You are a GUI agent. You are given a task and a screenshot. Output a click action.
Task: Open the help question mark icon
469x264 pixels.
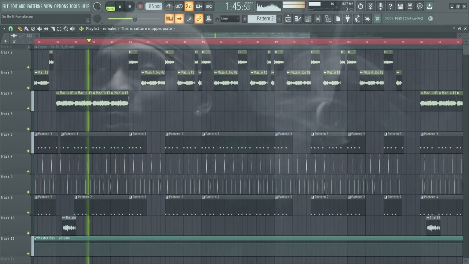click(390, 6)
